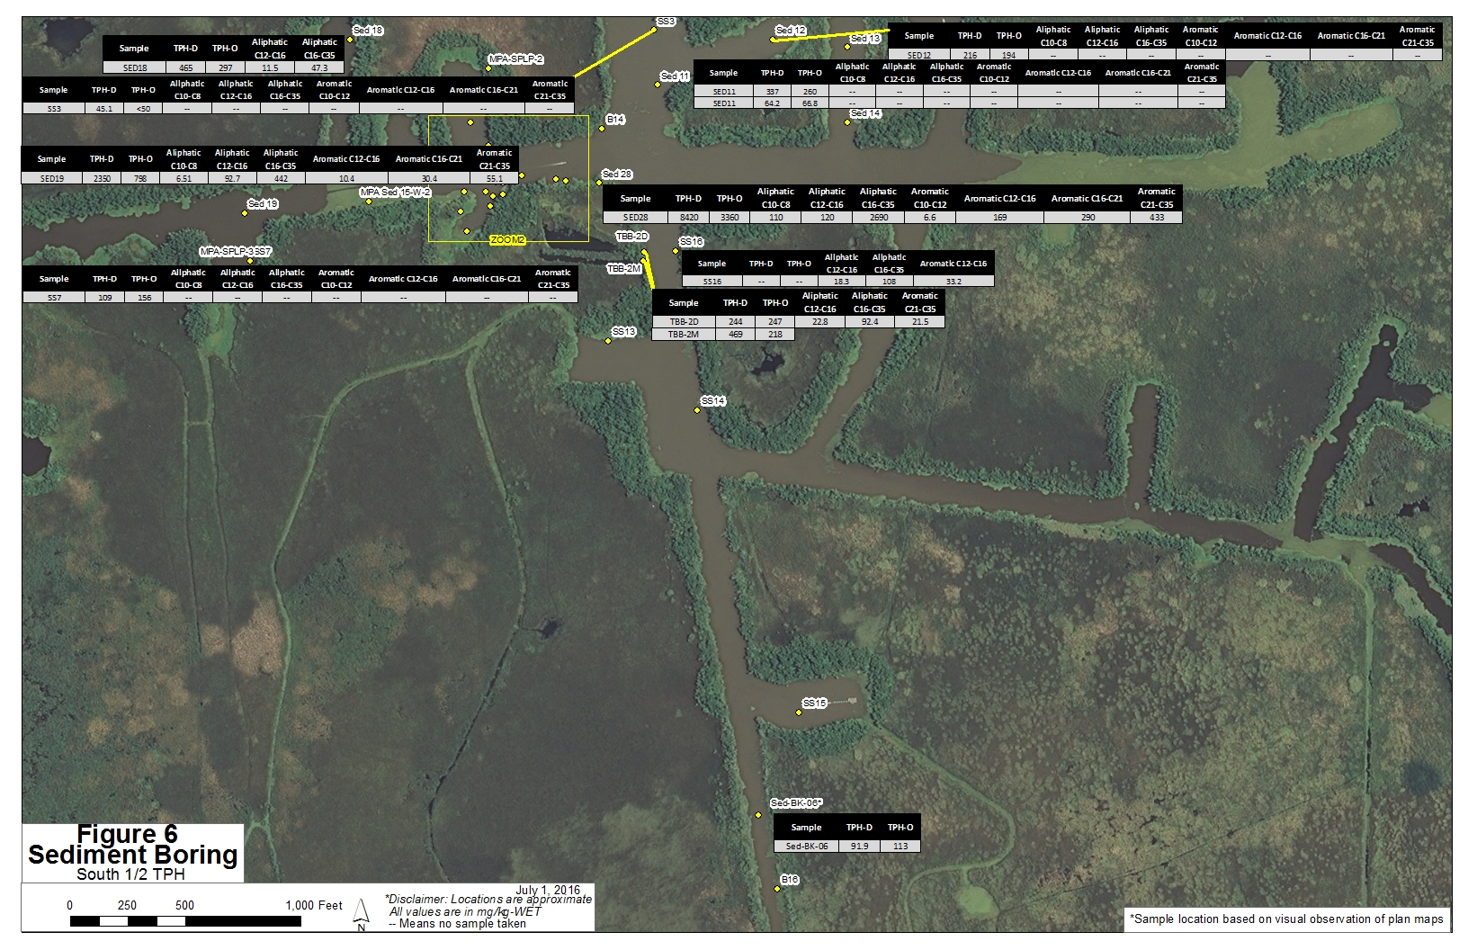This screenshot has width=1468, height=950.
Task: Click the B16 boring location marker
Action: [x=777, y=889]
